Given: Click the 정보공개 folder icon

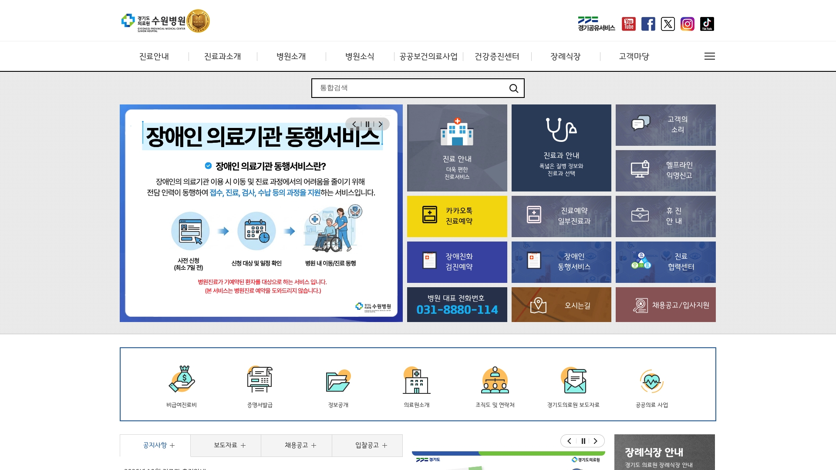Looking at the screenshot, I should pyautogui.click(x=338, y=381).
